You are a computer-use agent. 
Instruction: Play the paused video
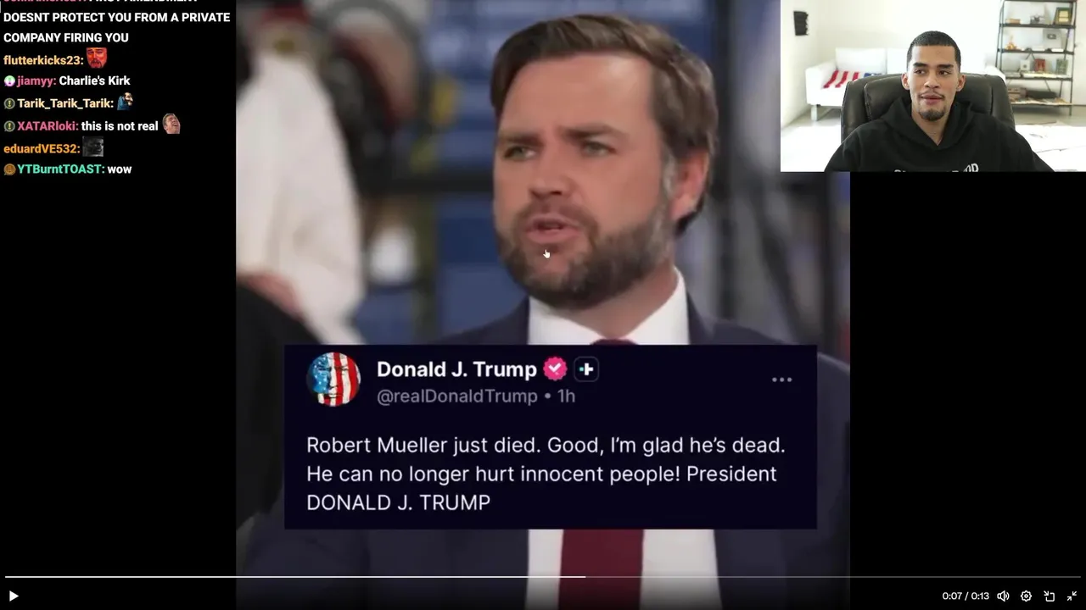(13, 596)
